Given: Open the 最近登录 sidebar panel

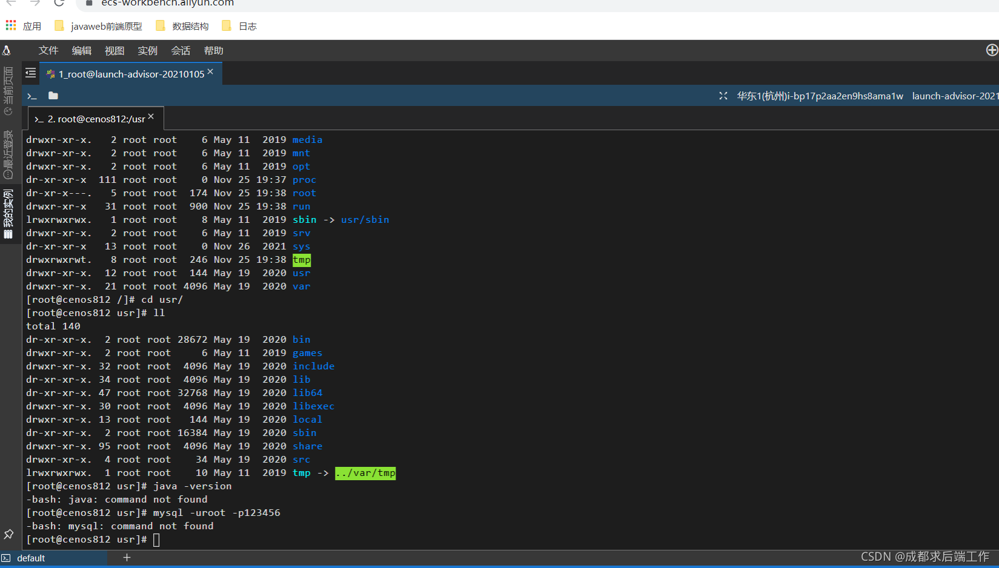Looking at the screenshot, I should tap(8, 154).
